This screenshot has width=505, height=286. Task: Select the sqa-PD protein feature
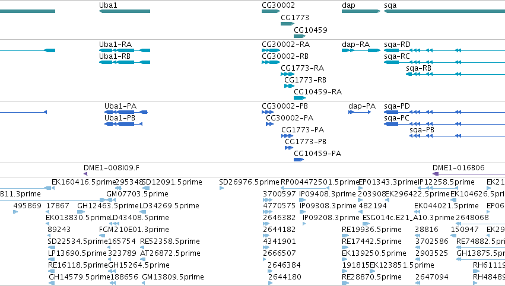444,112
